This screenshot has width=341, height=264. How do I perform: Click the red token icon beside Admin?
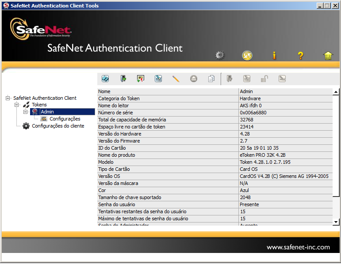click(35, 112)
